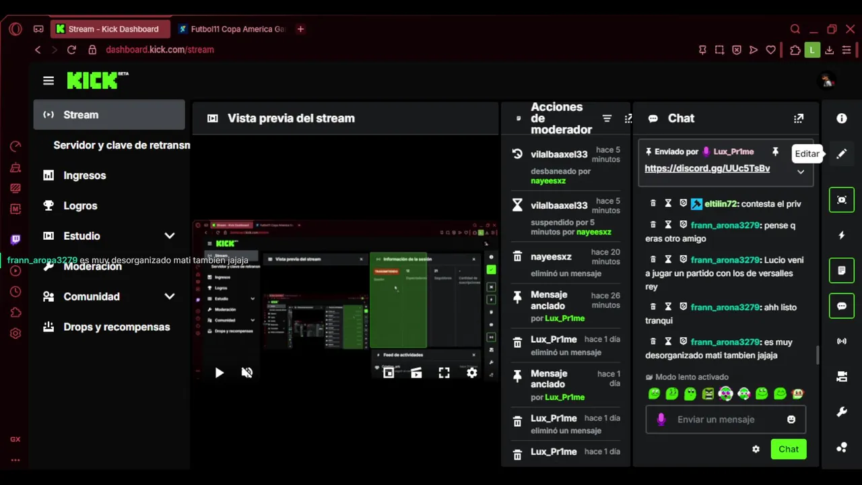Click the chat identity badge in input
The height and width of the screenshot is (485, 862).
(661, 419)
